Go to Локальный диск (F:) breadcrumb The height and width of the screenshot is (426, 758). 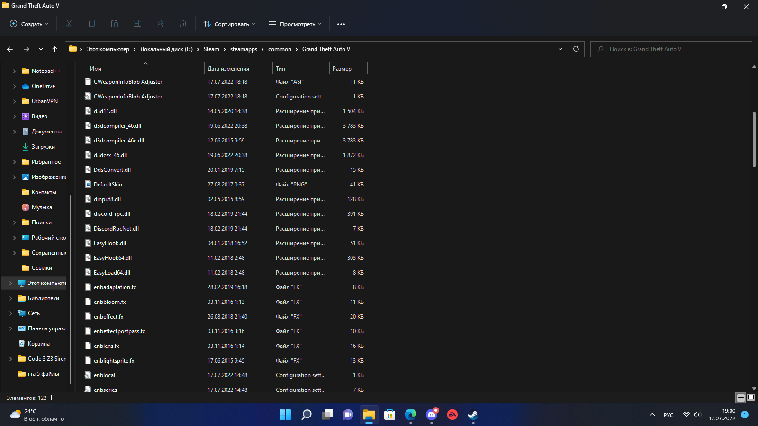(166, 49)
